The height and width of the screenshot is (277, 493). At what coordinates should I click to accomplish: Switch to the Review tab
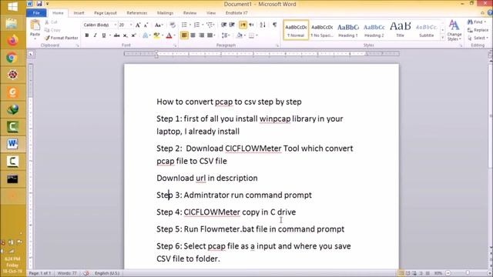(x=189, y=13)
